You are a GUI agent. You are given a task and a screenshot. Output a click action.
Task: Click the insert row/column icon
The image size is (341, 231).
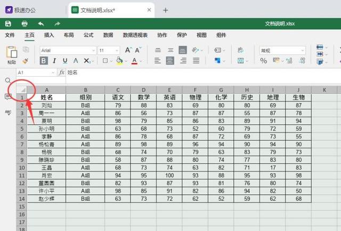click(x=320, y=47)
